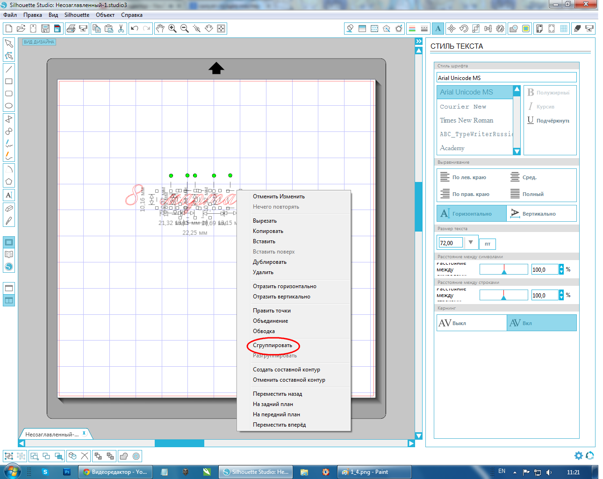Click the character spacing slider
The width and height of the screenshot is (603, 479).
504,269
